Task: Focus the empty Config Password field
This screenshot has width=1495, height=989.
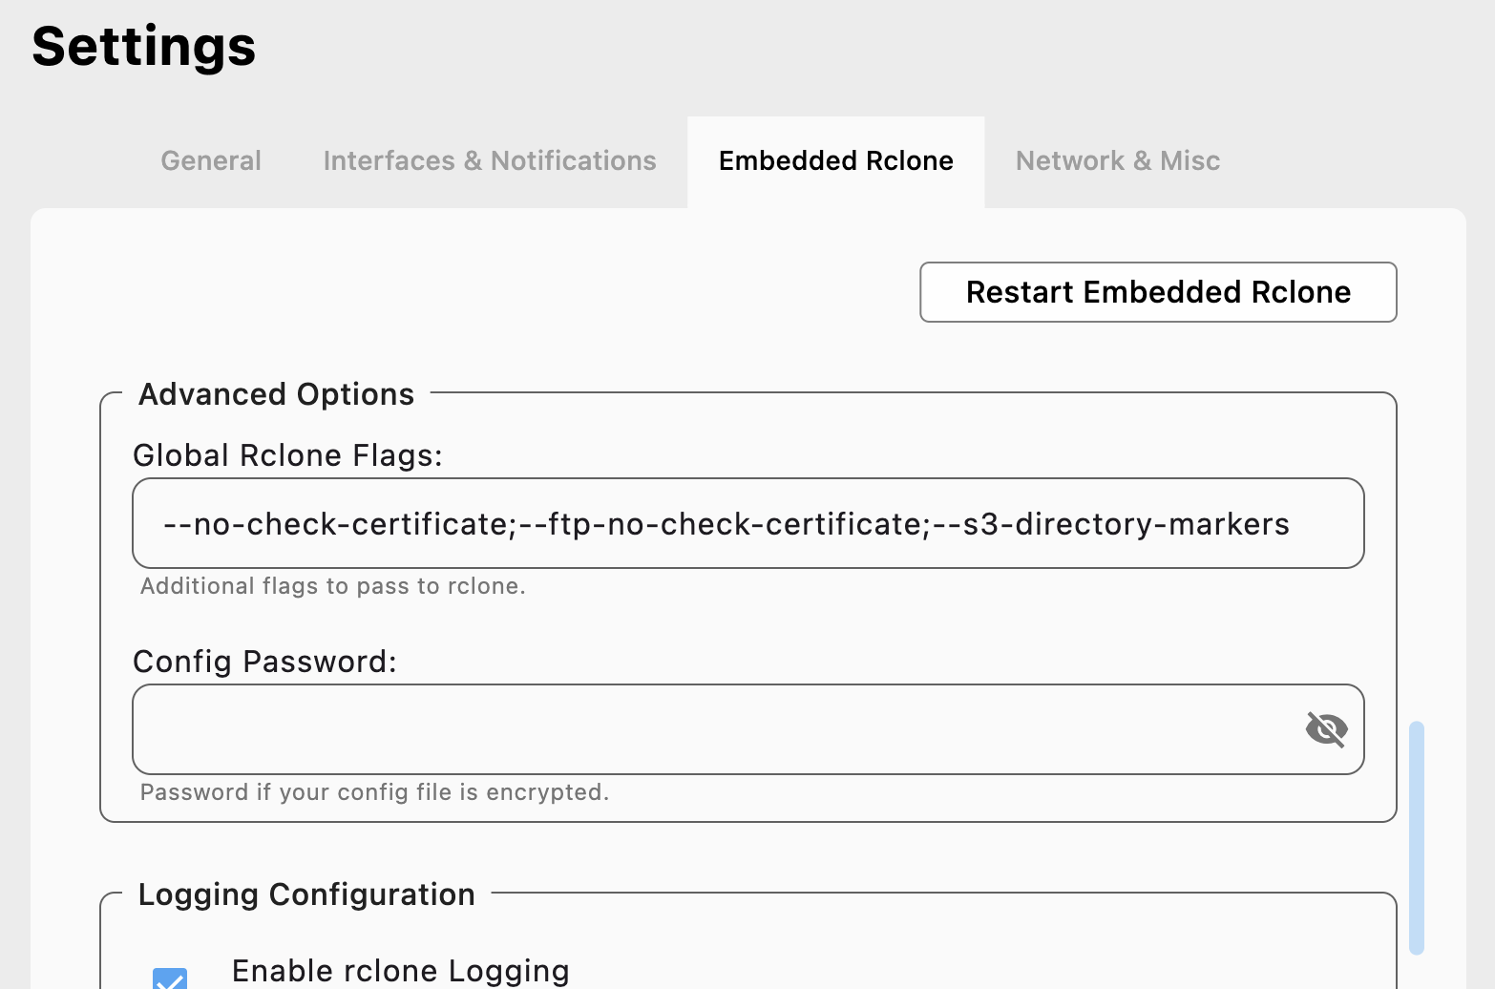Action: (x=716, y=729)
